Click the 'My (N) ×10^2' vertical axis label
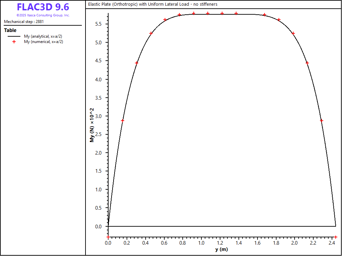This screenshot has height=256, width=342. (92, 125)
